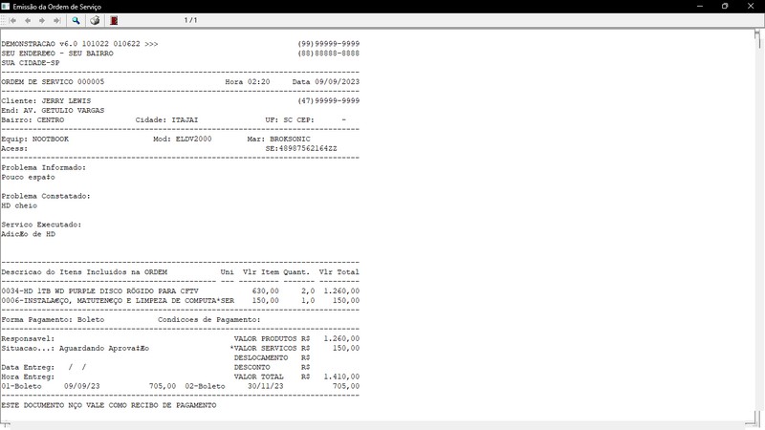Click 'Problema Informado:' heading
The image size is (765, 430).
pos(43,168)
